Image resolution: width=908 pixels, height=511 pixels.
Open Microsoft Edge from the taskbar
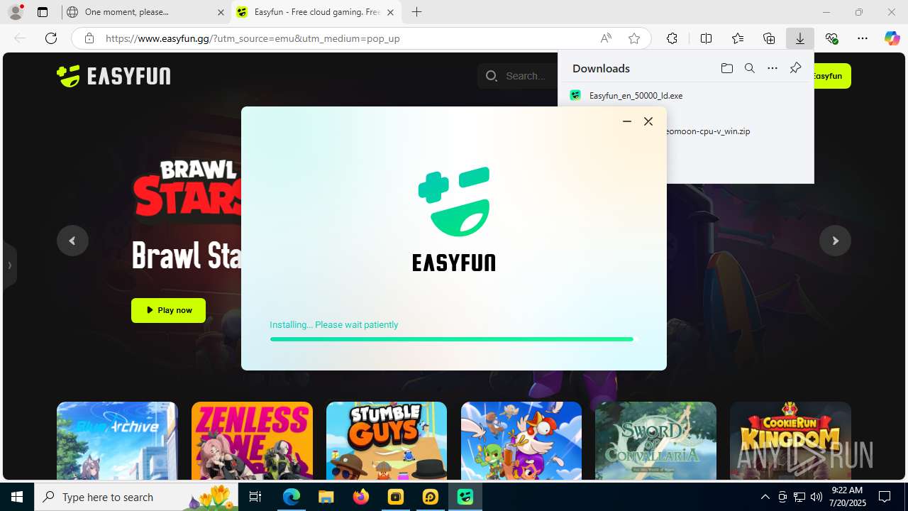[x=292, y=497]
